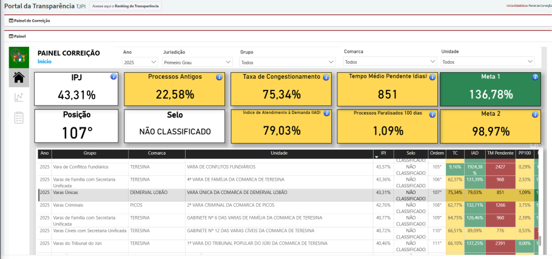The image size is (552, 259).
Task: Click the Comarca column header
Action: [157, 153]
